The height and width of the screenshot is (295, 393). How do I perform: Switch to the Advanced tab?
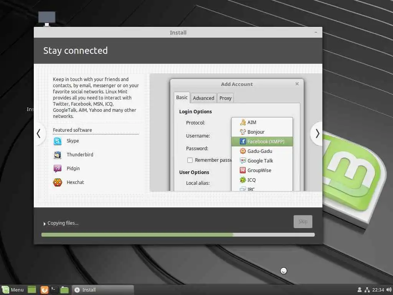203,98
